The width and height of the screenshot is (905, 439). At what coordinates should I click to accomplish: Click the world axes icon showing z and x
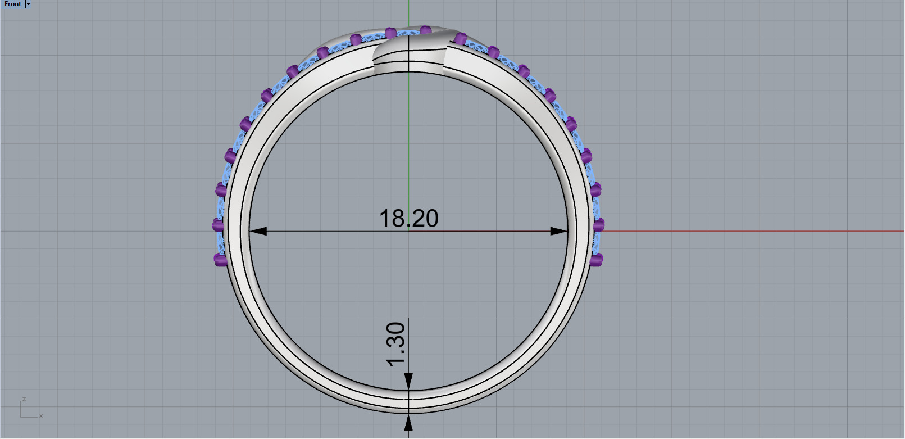31,408
